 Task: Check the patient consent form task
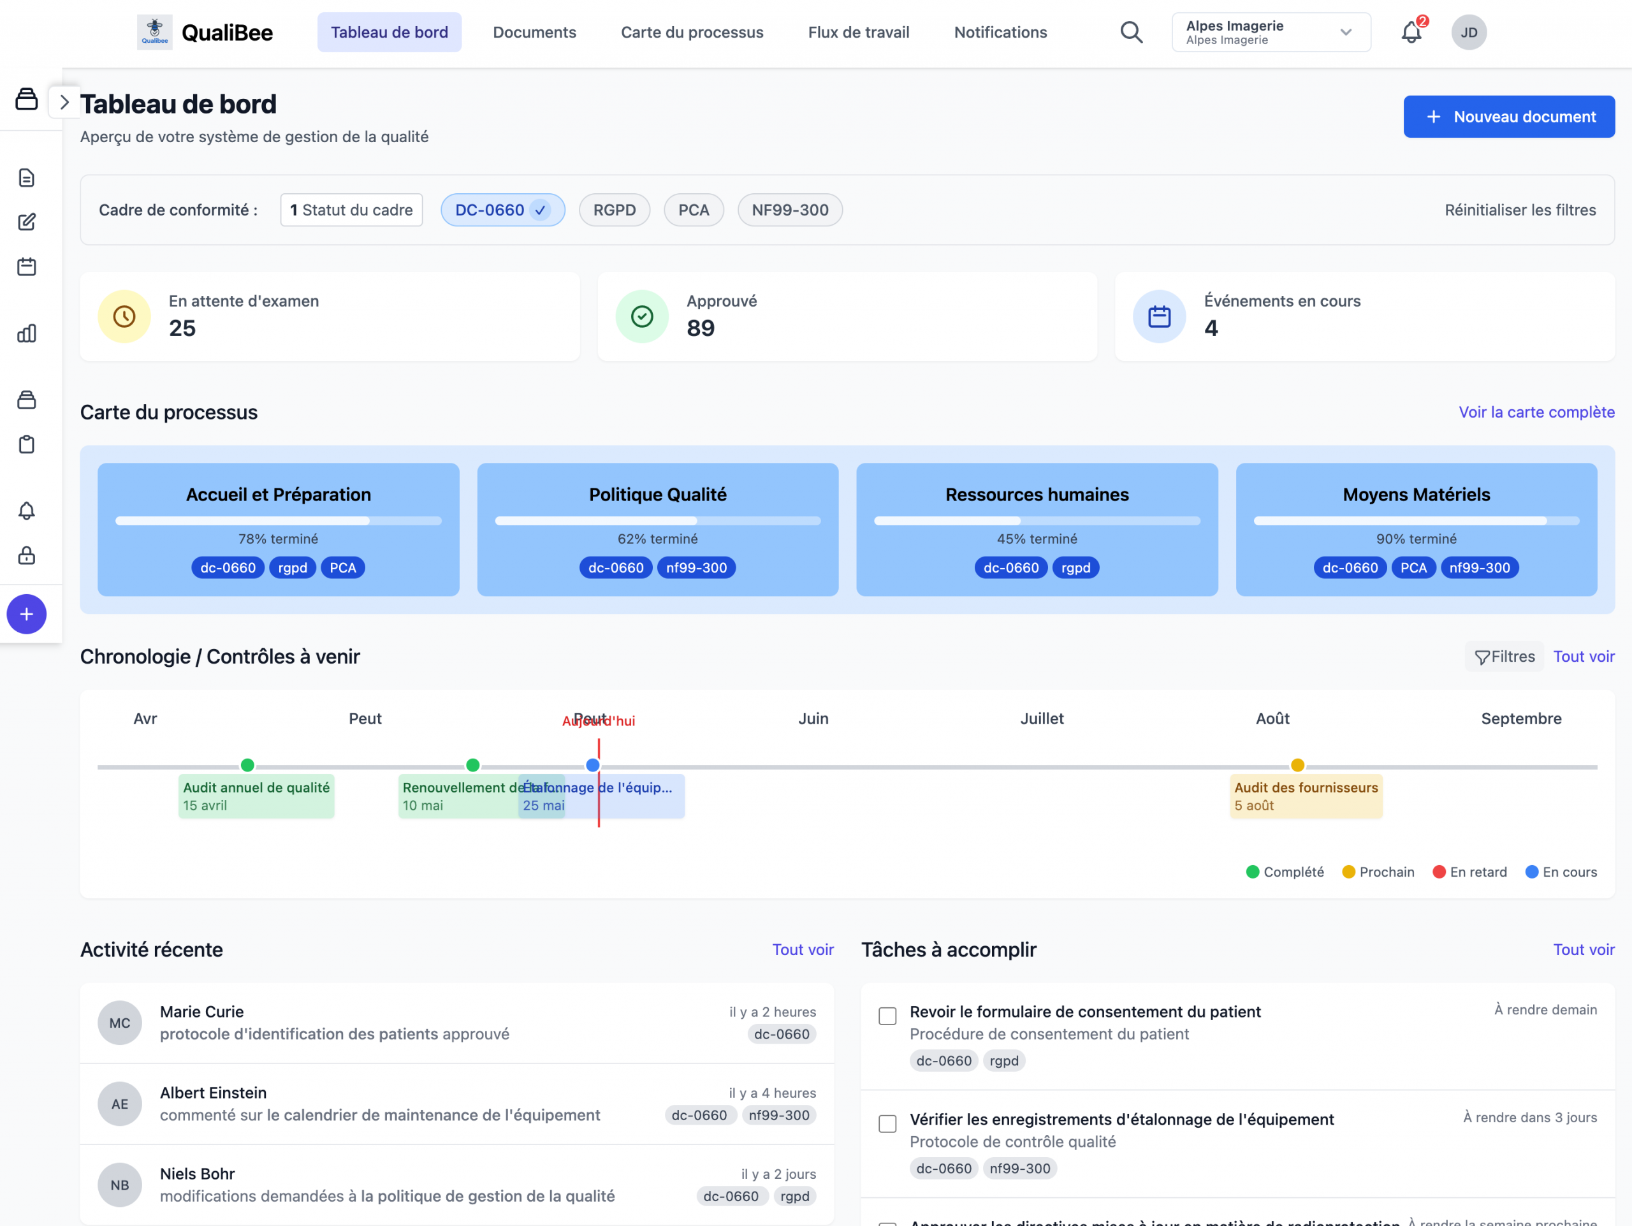pos(887,1016)
